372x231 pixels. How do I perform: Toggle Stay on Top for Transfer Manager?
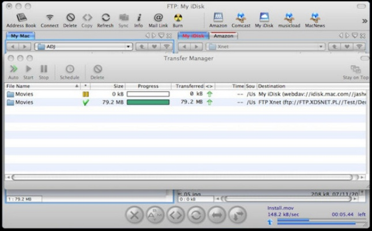point(355,72)
